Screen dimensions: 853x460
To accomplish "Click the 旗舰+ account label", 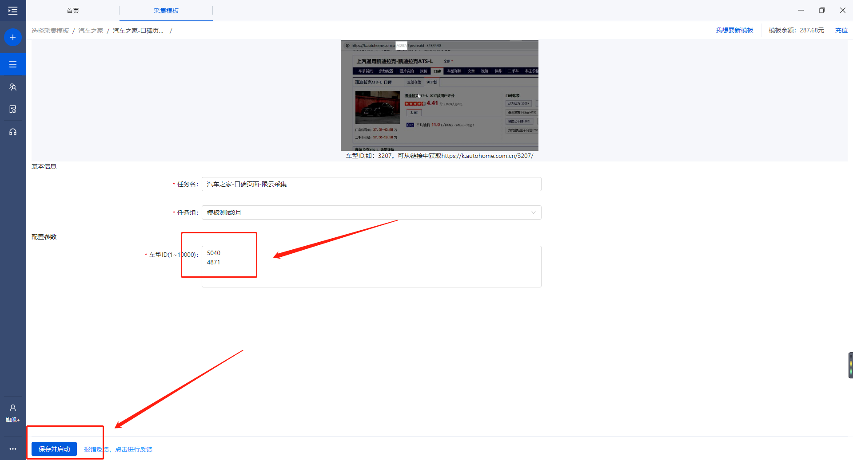I will (x=13, y=420).
